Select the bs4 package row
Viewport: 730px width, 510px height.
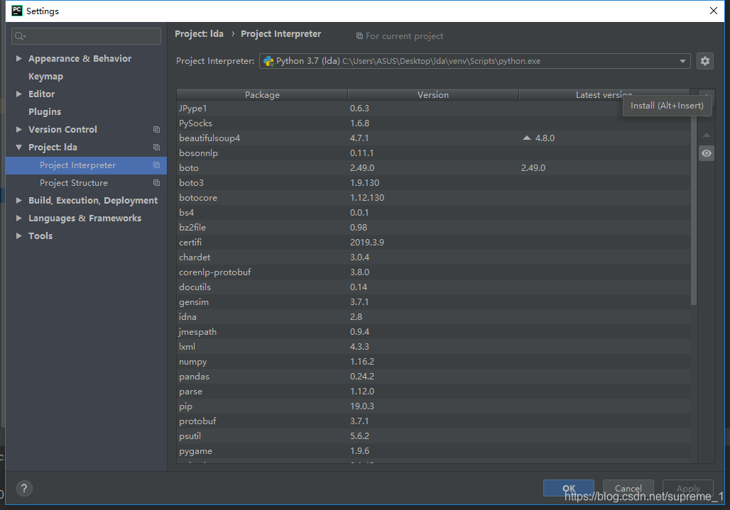[433, 213]
